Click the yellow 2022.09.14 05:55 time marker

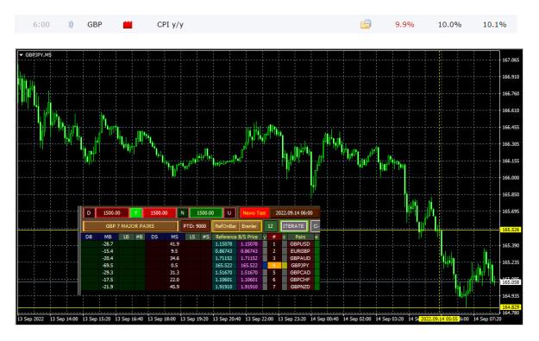439,319
